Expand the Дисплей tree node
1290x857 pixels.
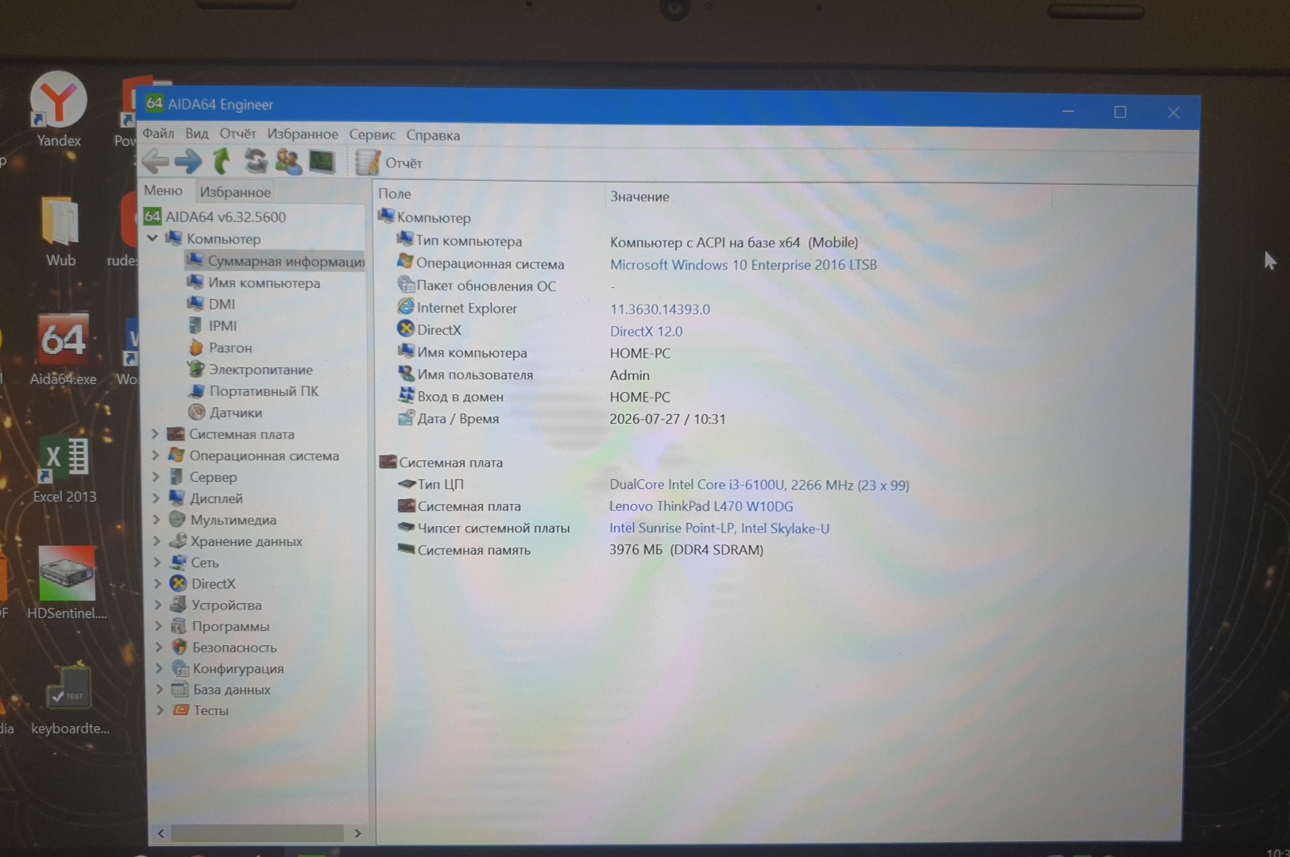156,498
